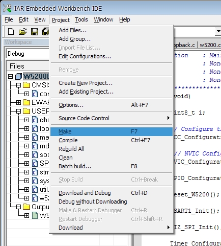Click the Output folder icon
The width and height of the screenshot is (221, 246).
[26, 207]
